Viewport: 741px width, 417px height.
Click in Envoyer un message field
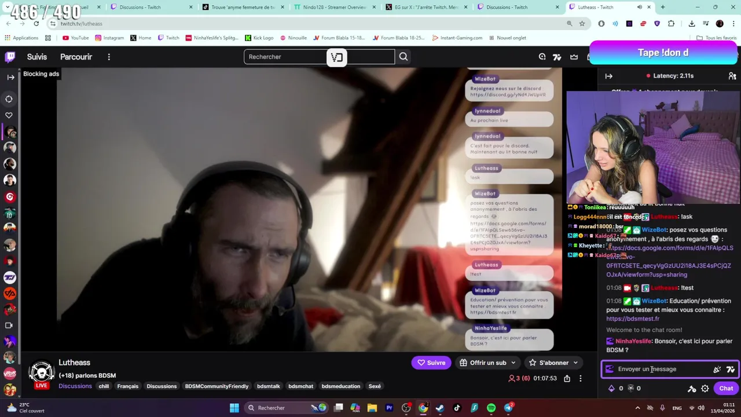(x=663, y=369)
